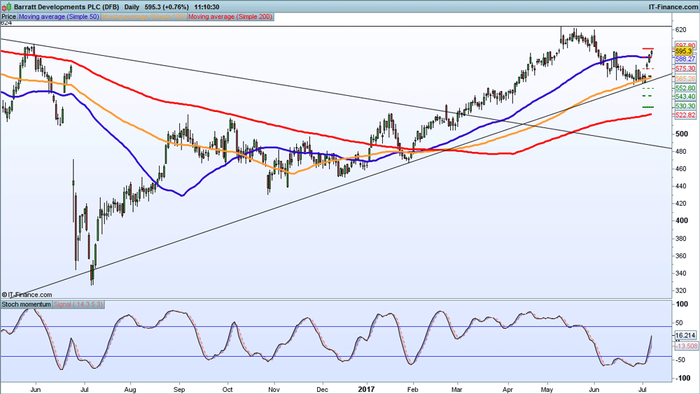Click the ©IT-Finance.com text in chart corner

pyautogui.click(x=27, y=295)
